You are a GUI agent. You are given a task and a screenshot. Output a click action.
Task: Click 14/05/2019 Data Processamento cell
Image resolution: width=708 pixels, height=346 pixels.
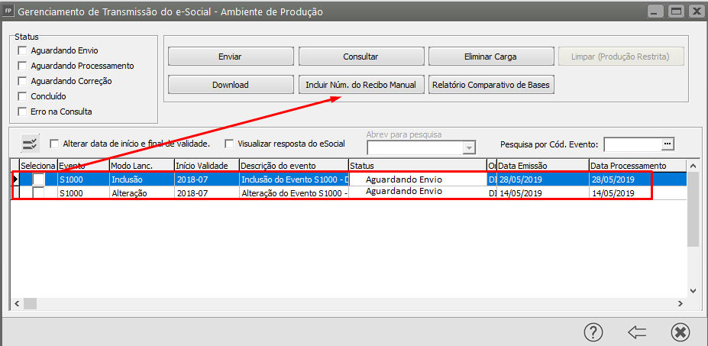[638, 193]
